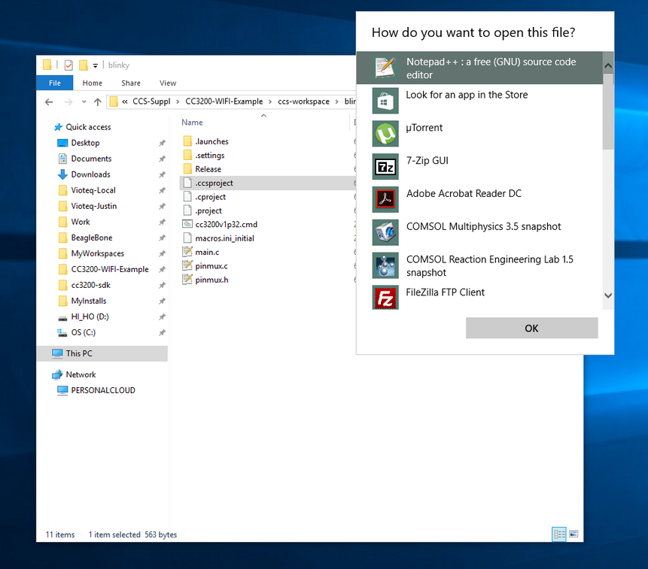
Task: Select the main.c file icon
Action: 187,252
